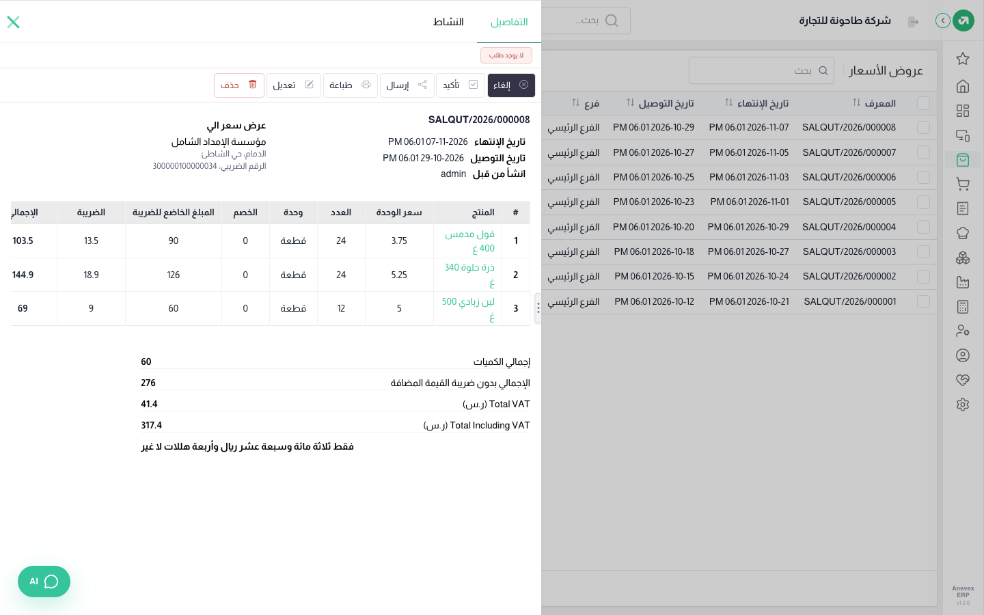Click the طباعة print button
This screenshot has height=615, width=984.
click(x=350, y=85)
